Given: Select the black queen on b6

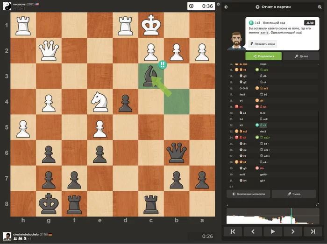Looking at the screenshot, I should (177, 153).
